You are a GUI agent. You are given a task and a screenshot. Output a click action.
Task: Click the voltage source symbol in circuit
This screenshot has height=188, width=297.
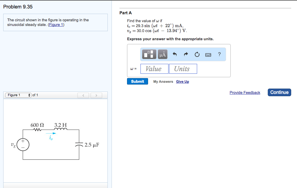pos(23,145)
